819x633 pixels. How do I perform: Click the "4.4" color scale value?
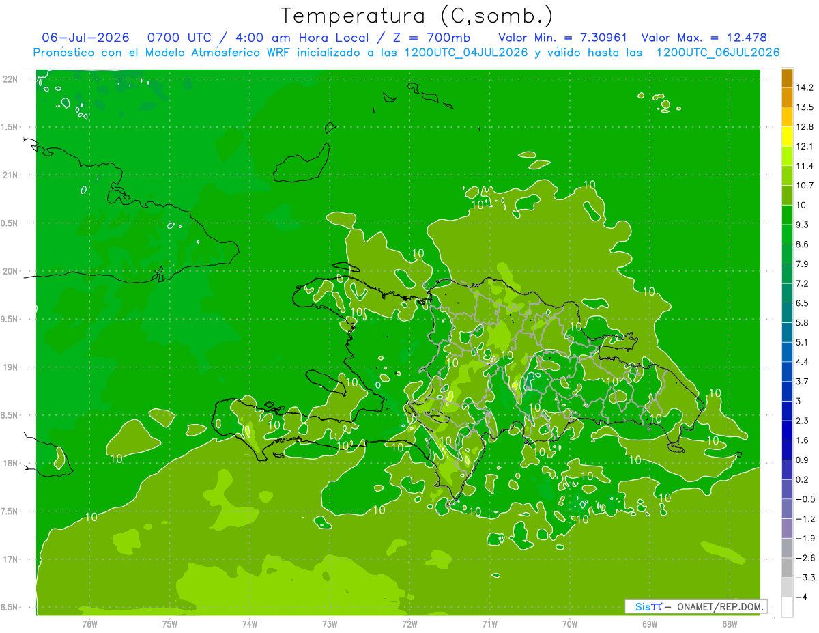[x=802, y=362]
